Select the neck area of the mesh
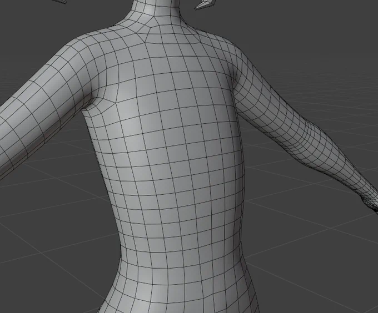 156,12
